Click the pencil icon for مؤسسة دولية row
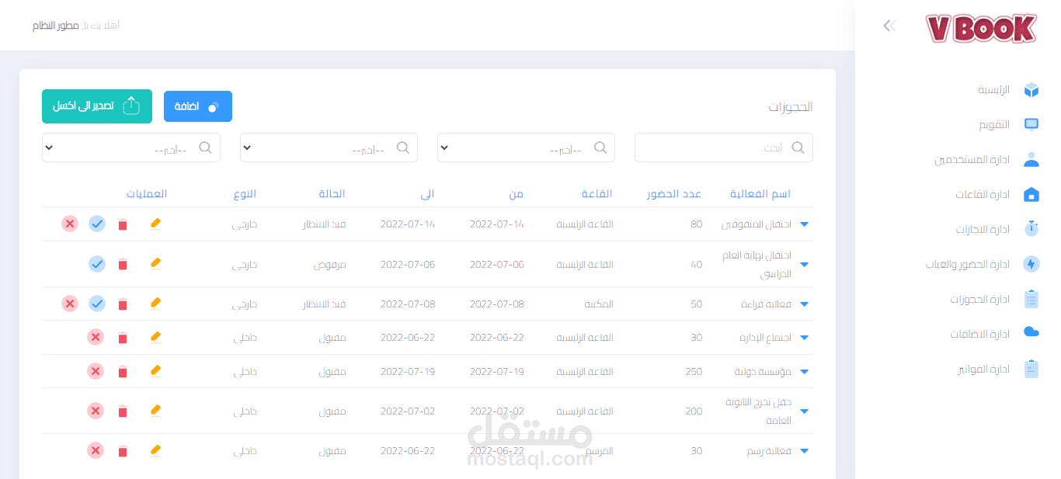Screen dimensions: 1061x479 click(155, 371)
